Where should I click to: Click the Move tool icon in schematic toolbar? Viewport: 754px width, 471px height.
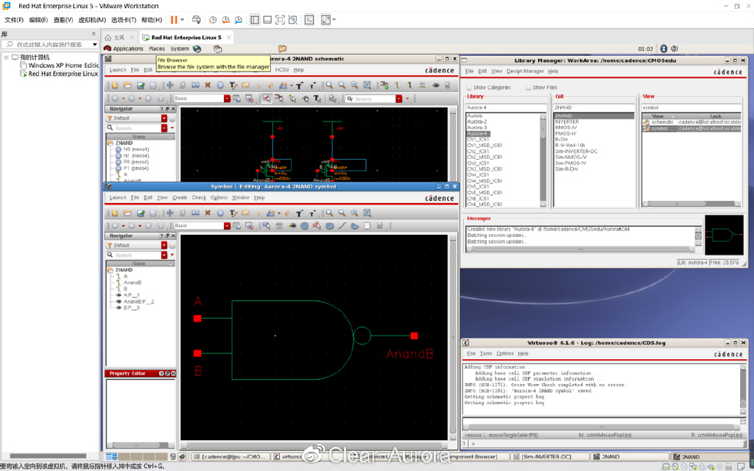click(169, 86)
